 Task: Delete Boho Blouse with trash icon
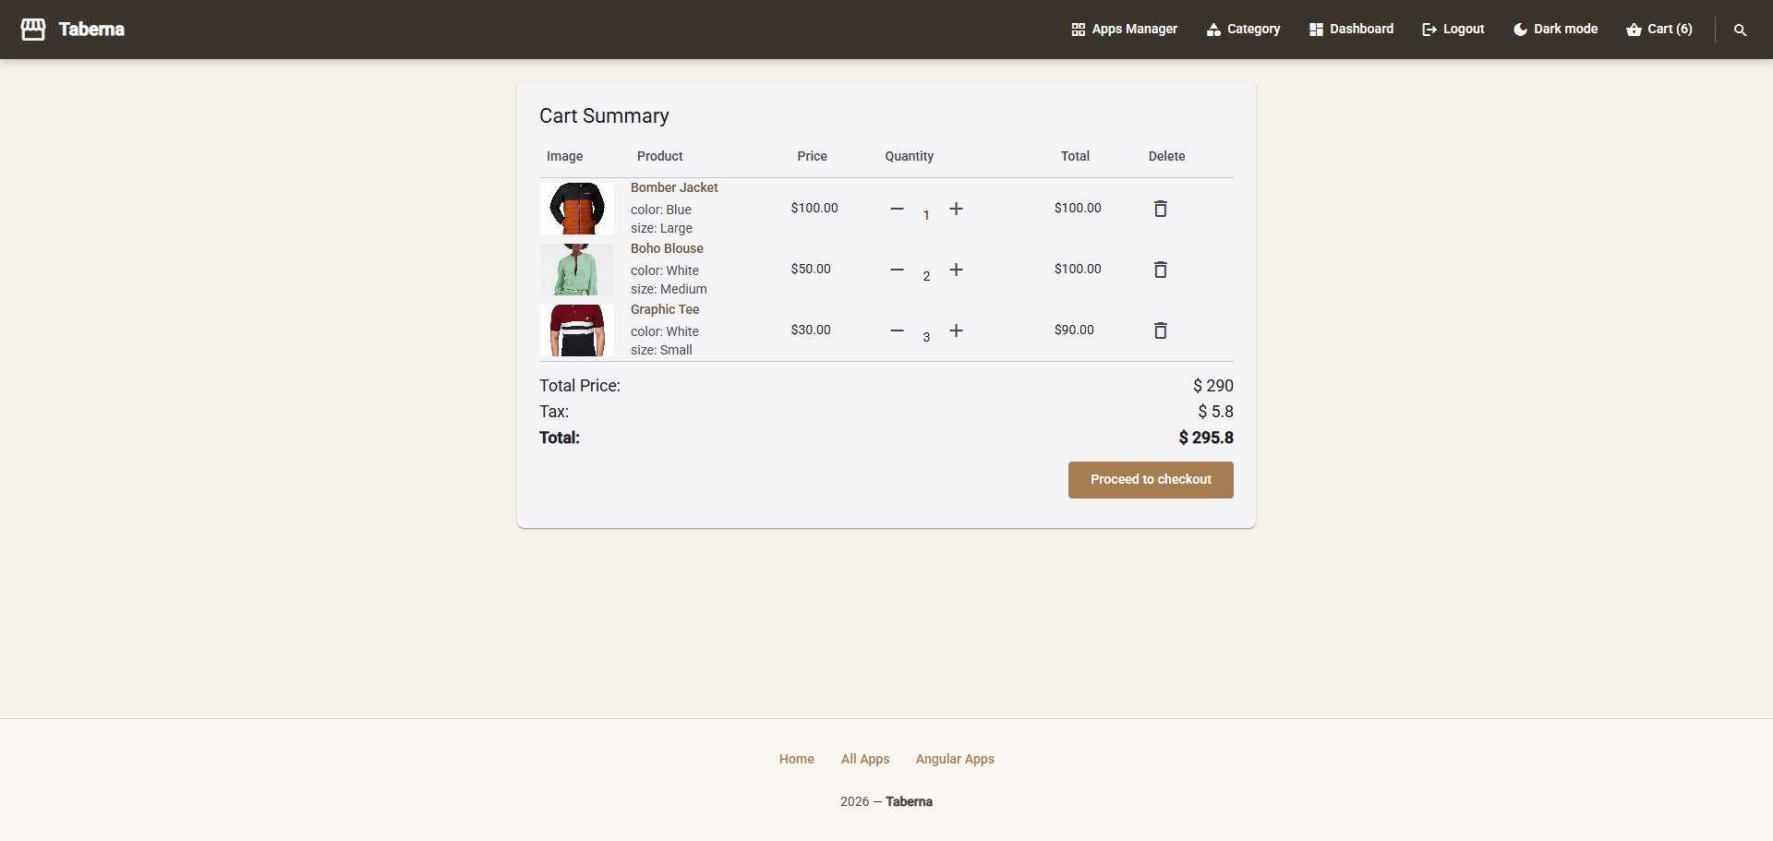coord(1161,270)
